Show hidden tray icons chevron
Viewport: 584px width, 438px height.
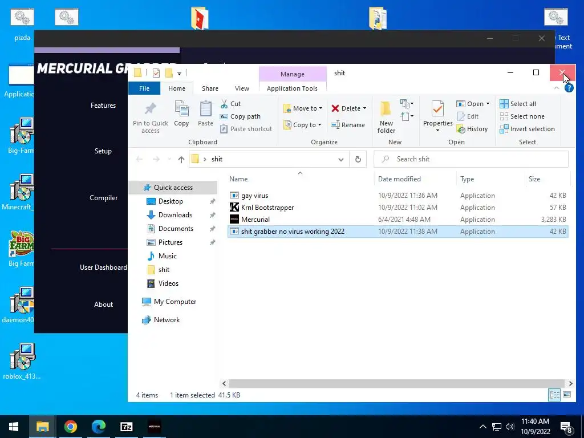[x=482, y=427]
